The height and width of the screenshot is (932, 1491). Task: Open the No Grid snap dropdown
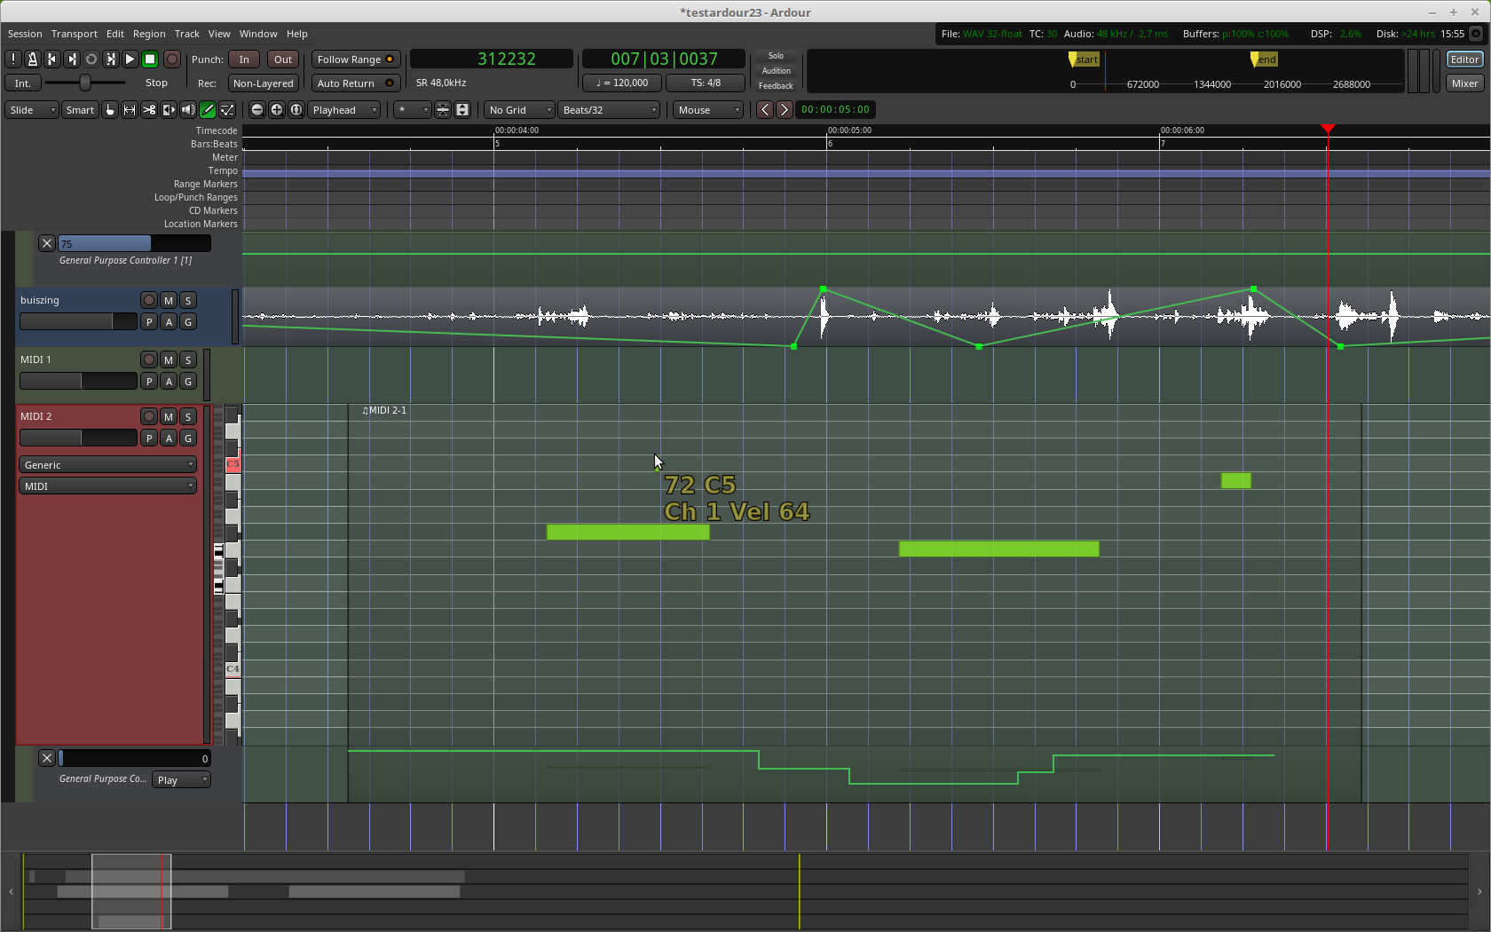[519, 110]
